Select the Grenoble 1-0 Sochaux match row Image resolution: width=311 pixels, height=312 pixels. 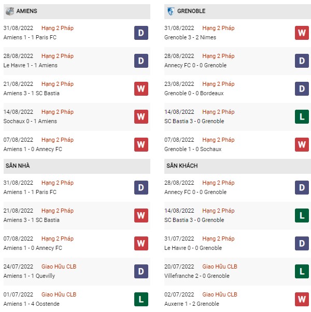pos(237,145)
